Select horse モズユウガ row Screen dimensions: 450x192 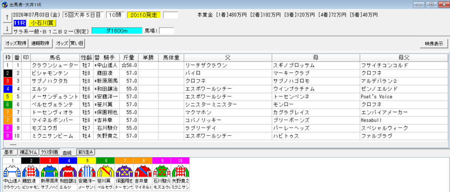coord(226,128)
